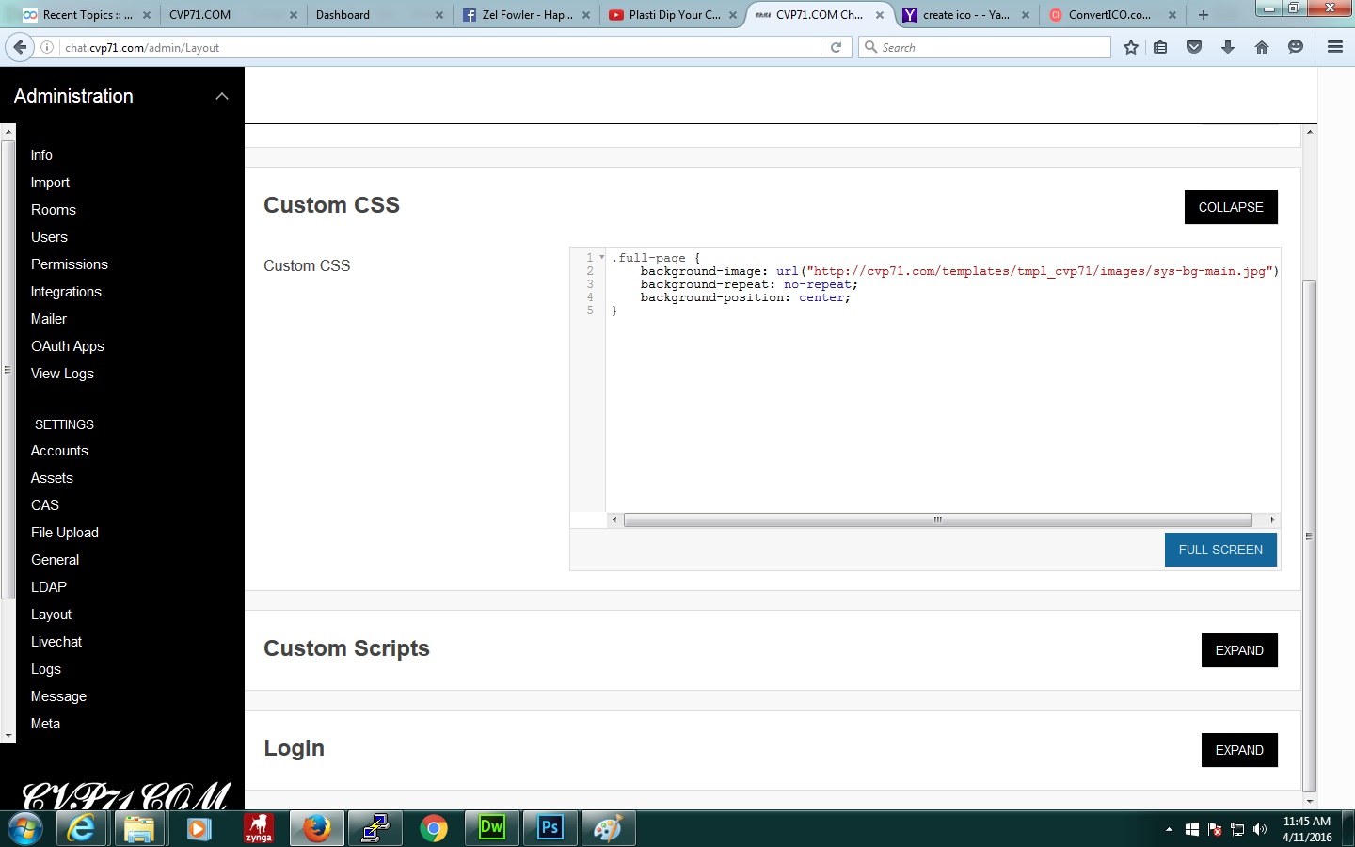This screenshot has height=847, width=1355.
Task: Open the Pocket icon in toolbar
Action: 1194,47
